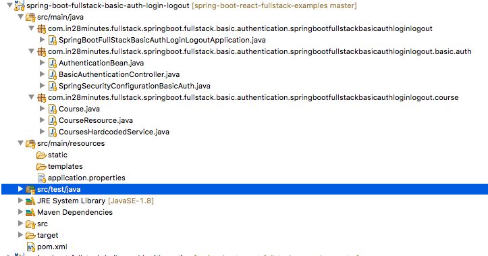This screenshot has width=488, height=256.
Task: Expand AuthenticationBean.java node
Action: [x=43, y=63]
